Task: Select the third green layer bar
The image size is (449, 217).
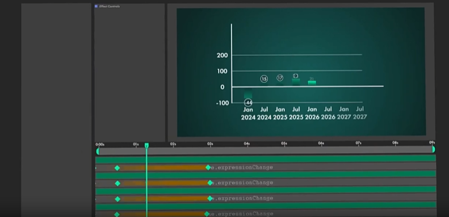Action: pos(266,190)
